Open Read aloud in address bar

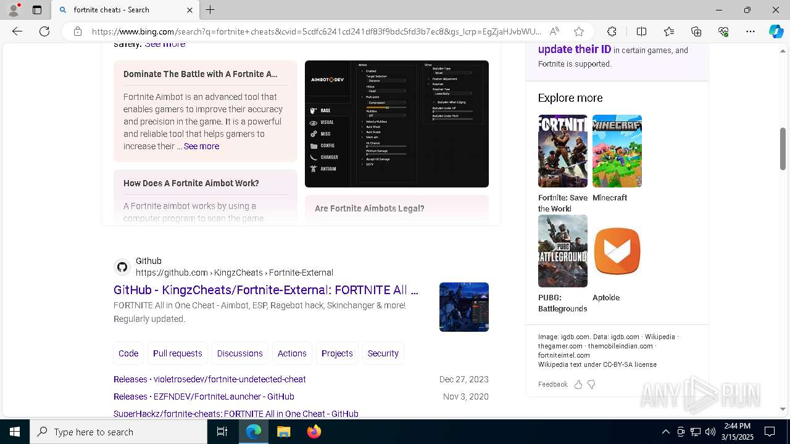tap(554, 31)
